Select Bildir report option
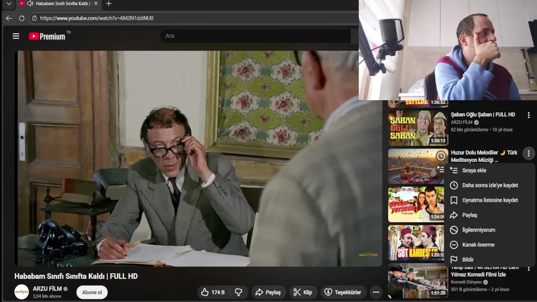The width and height of the screenshot is (537, 302). click(x=489, y=260)
